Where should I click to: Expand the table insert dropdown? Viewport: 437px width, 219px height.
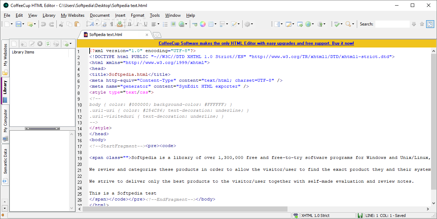[216, 24]
